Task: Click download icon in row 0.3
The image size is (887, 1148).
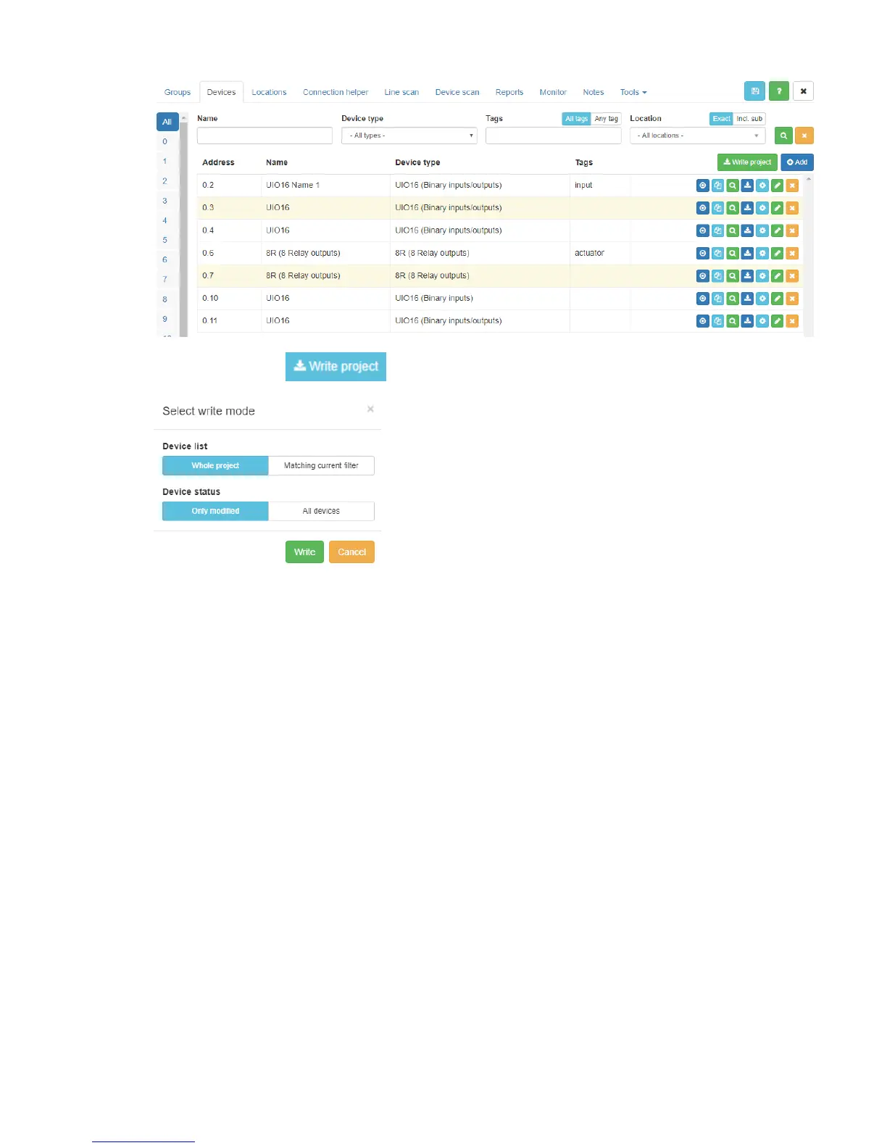Action: (747, 208)
